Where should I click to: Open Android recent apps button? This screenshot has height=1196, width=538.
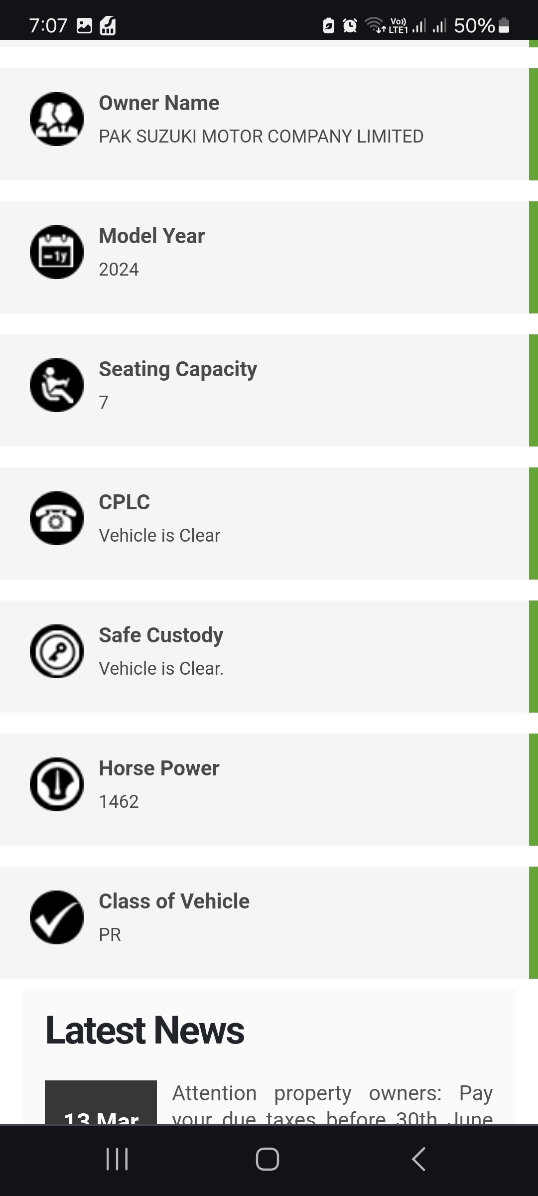(x=117, y=1159)
